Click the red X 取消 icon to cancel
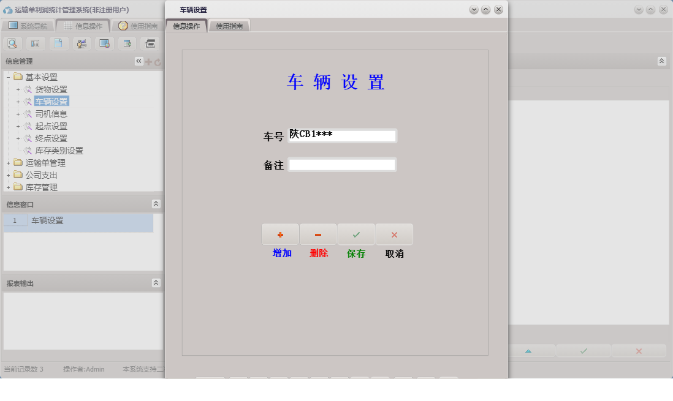This screenshot has height=401, width=673. (394, 234)
